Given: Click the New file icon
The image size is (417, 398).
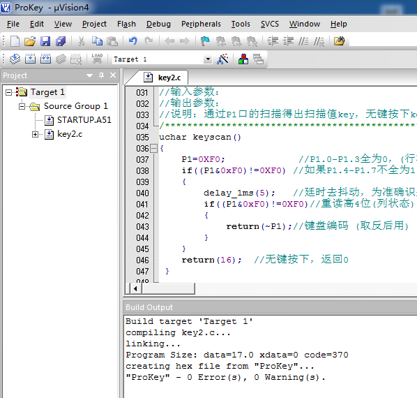Looking at the screenshot, I should (x=15, y=41).
